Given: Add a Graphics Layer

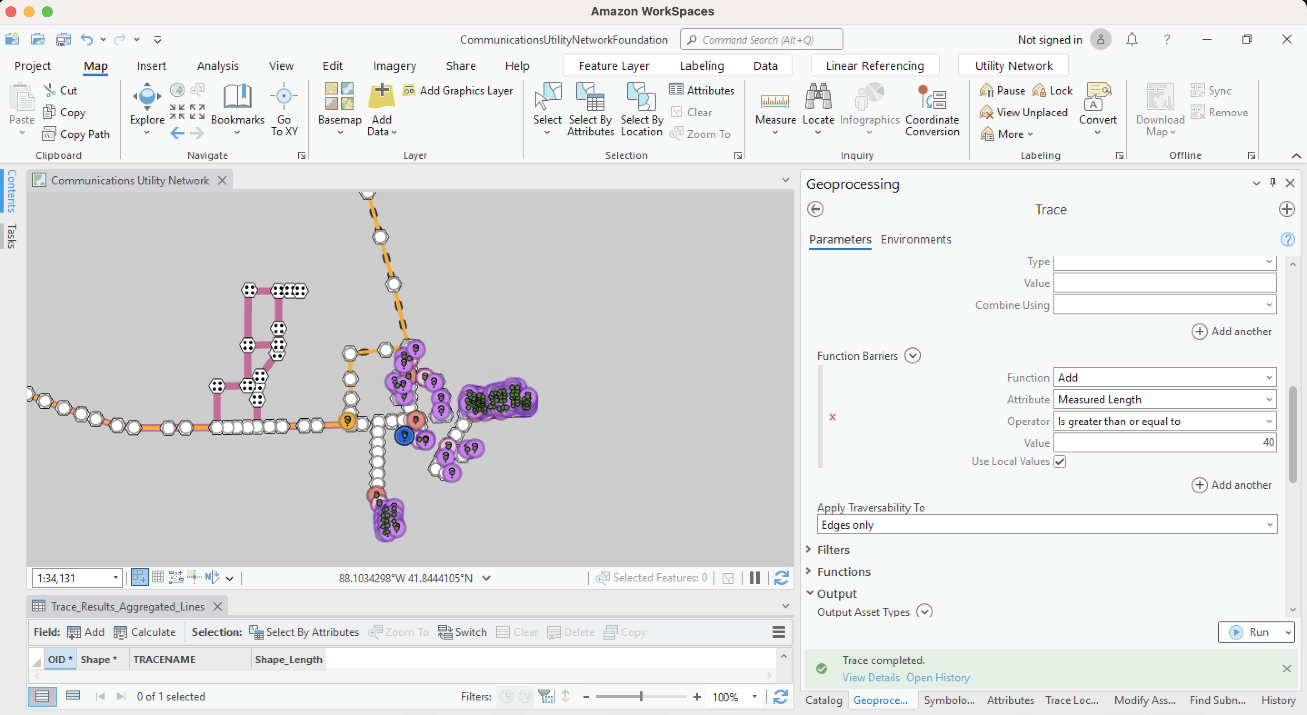Looking at the screenshot, I should [458, 90].
